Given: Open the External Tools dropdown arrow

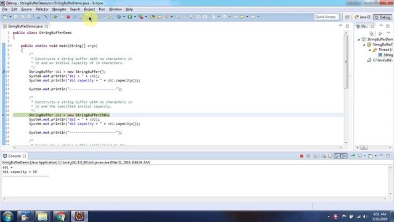Looking at the screenshot, I should coord(146,17).
